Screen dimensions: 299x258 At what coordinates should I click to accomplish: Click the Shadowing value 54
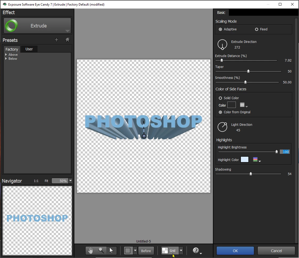(x=289, y=174)
